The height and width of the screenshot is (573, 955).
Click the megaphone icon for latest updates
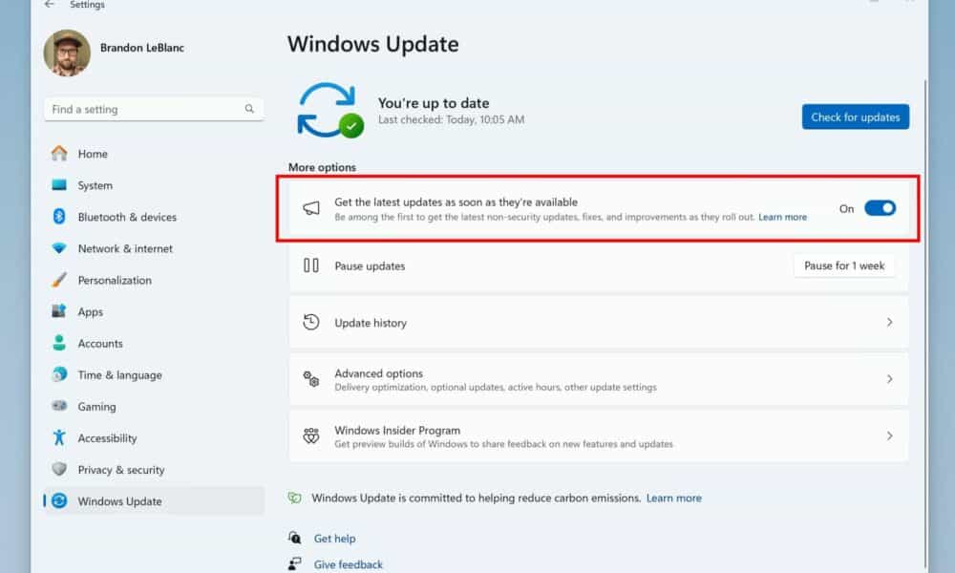(311, 208)
